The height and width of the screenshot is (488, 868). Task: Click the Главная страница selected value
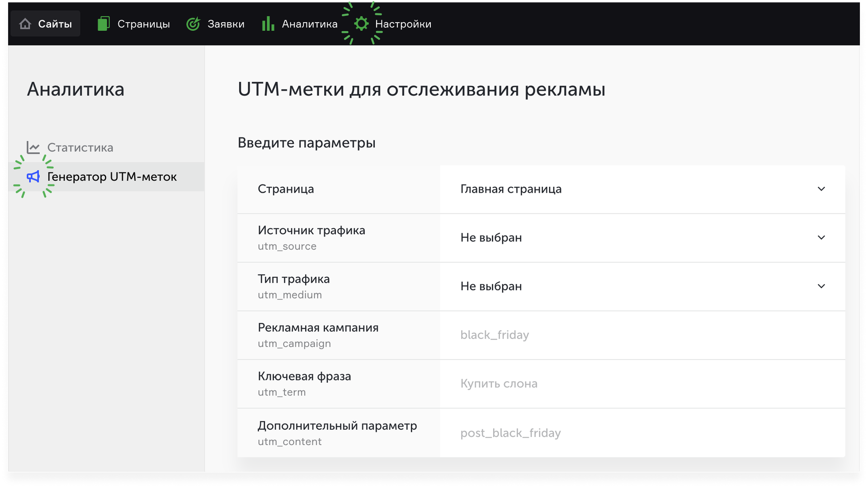point(511,189)
